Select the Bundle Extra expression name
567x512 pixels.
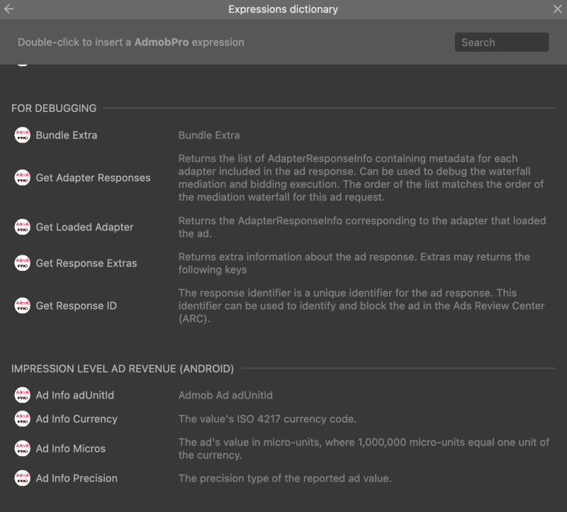coord(67,135)
